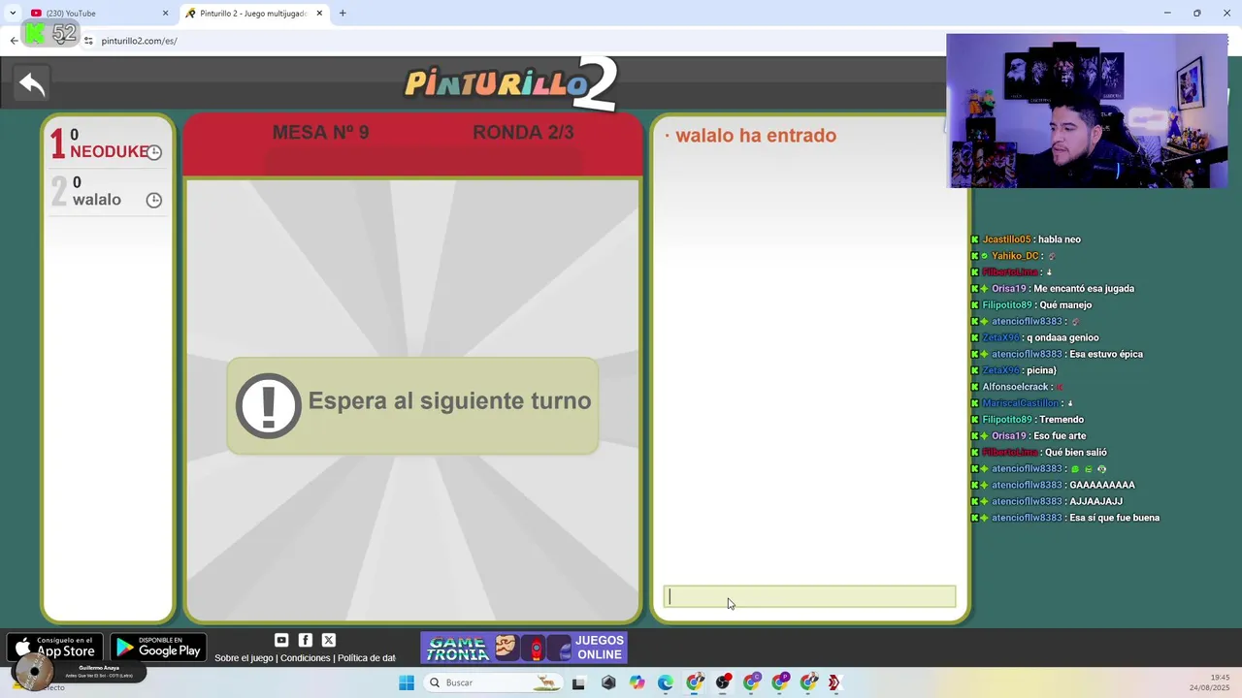Click 'GAAAAAAAAA' chat message
This screenshot has height=698, width=1242.
coord(1053,486)
